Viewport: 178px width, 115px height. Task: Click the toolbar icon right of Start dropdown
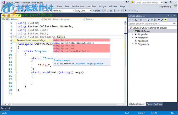coord(105,10)
